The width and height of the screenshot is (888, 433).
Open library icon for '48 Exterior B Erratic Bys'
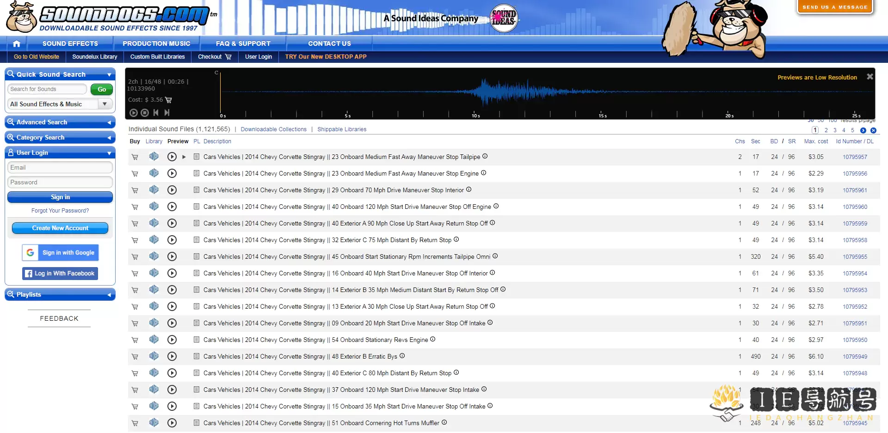click(154, 356)
